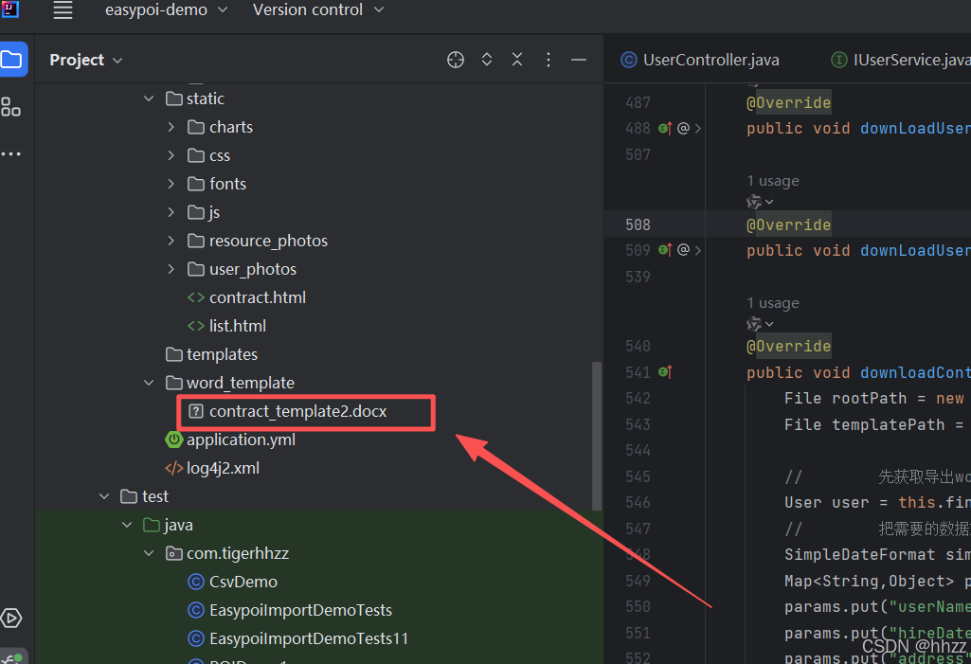This screenshot has height=664, width=971.
Task: Click line number 542 in gutter
Action: point(638,398)
